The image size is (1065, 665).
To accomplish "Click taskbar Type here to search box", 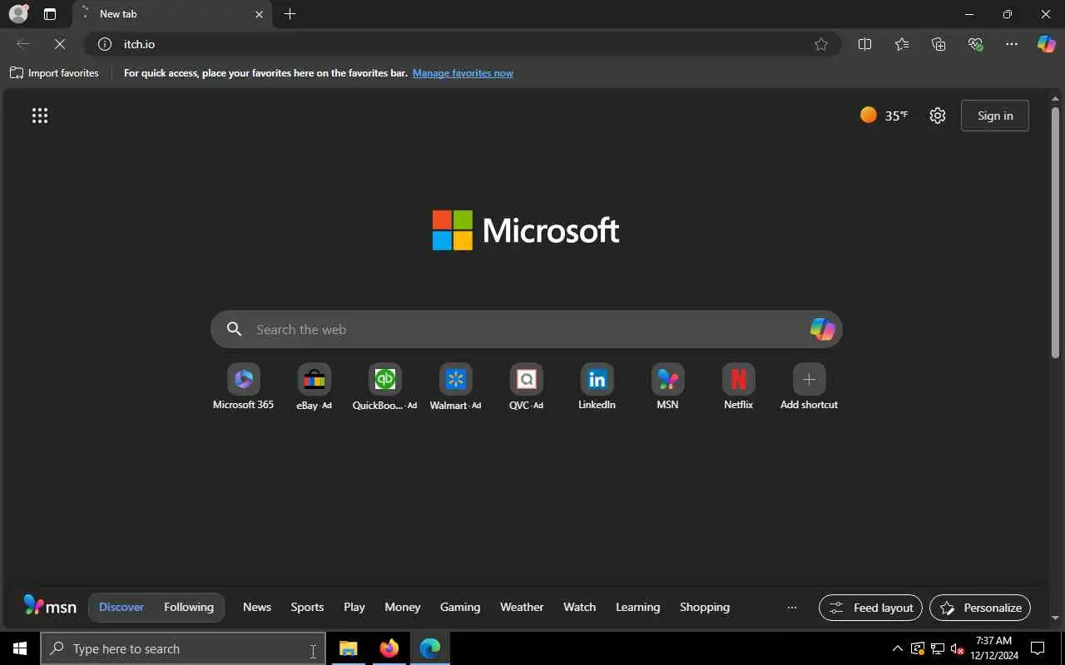I will (x=183, y=648).
